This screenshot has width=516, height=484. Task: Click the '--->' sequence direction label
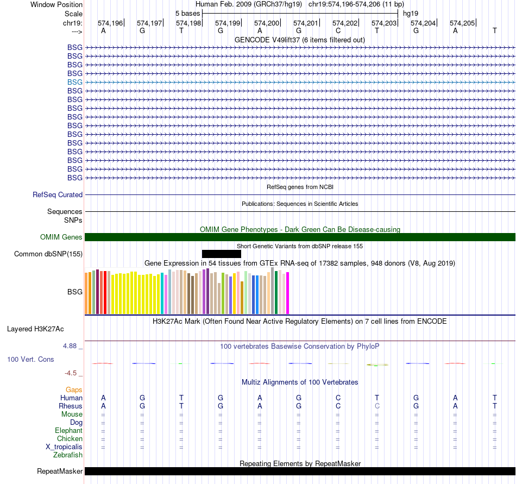click(77, 32)
